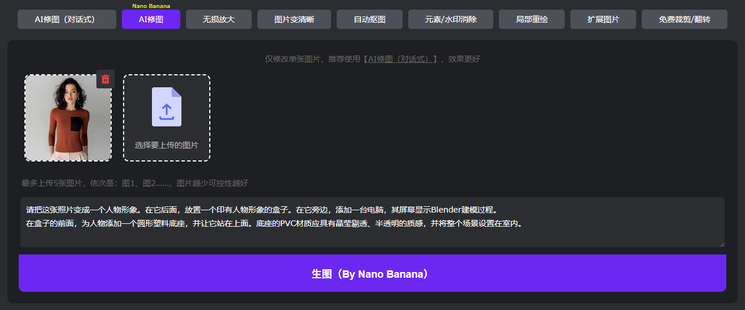Switch to 无损放大 tab

pyautogui.click(x=219, y=19)
